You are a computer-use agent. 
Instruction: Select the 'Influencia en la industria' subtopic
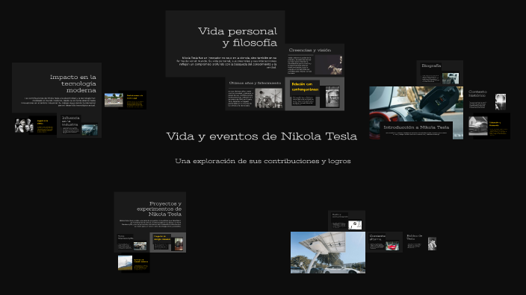(x=79, y=125)
